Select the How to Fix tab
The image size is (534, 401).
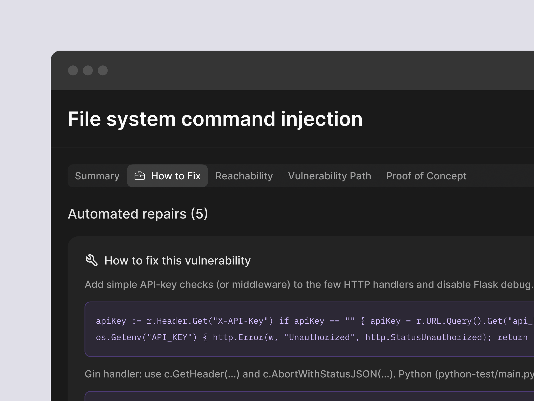point(176,176)
